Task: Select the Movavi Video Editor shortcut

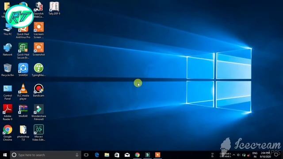Action: 38,133
